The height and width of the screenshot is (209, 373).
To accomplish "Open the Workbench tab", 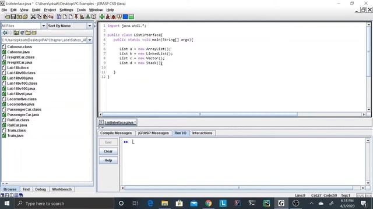I will pos(62,189).
